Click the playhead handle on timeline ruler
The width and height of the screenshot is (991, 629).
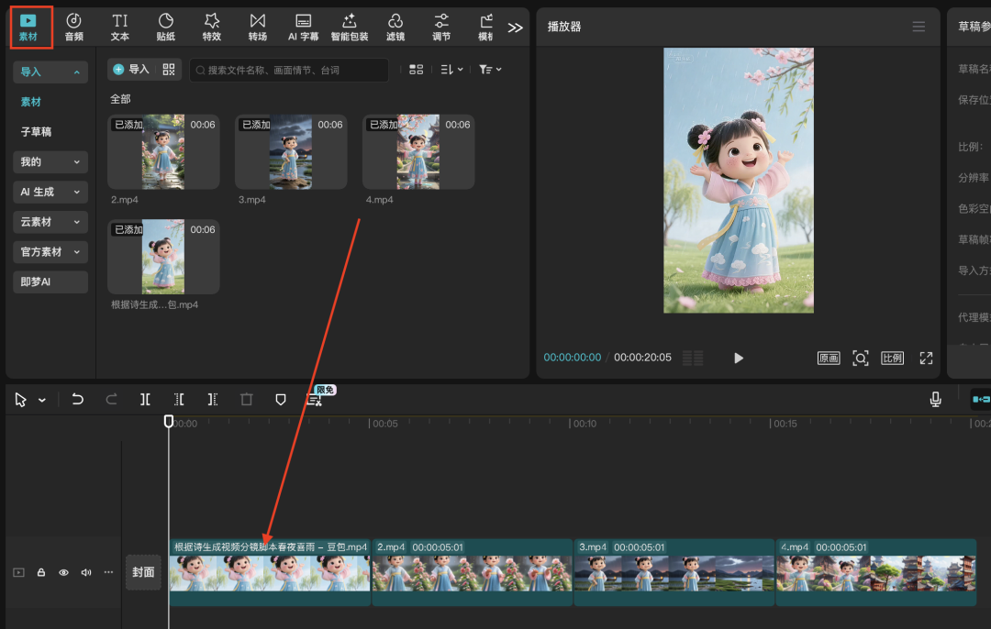[169, 421]
